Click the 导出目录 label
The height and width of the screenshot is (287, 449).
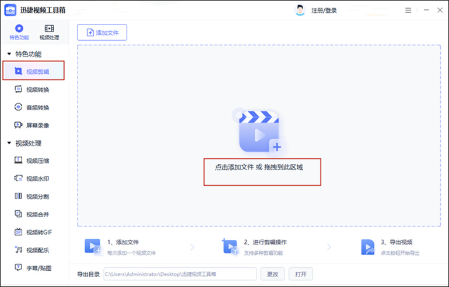[x=89, y=274]
